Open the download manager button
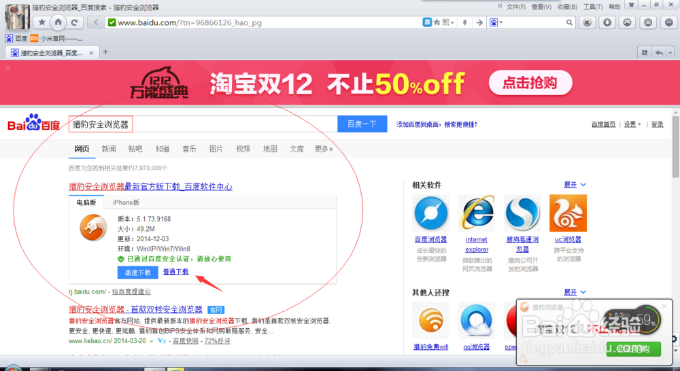Viewport: 680px width, 371px height. pos(607,22)
